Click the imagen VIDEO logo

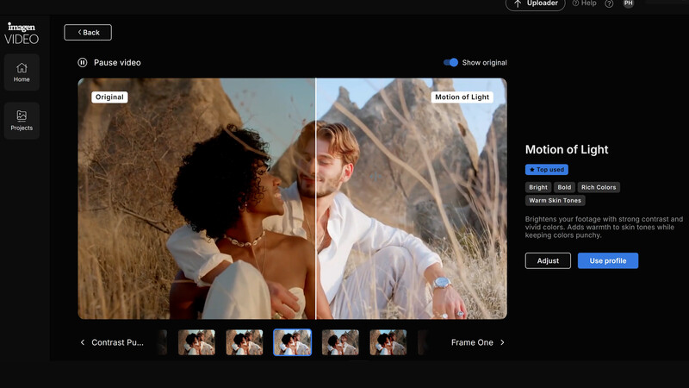(x=22, y=34)
